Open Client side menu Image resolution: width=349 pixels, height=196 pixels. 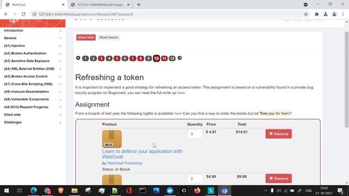(x=33, y=115)
